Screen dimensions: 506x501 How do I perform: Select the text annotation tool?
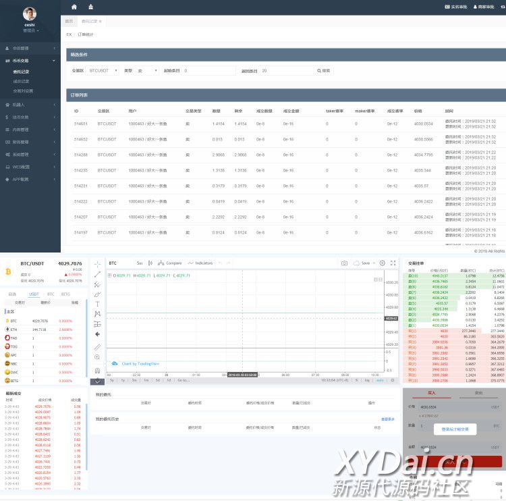(x=97, y=304)
